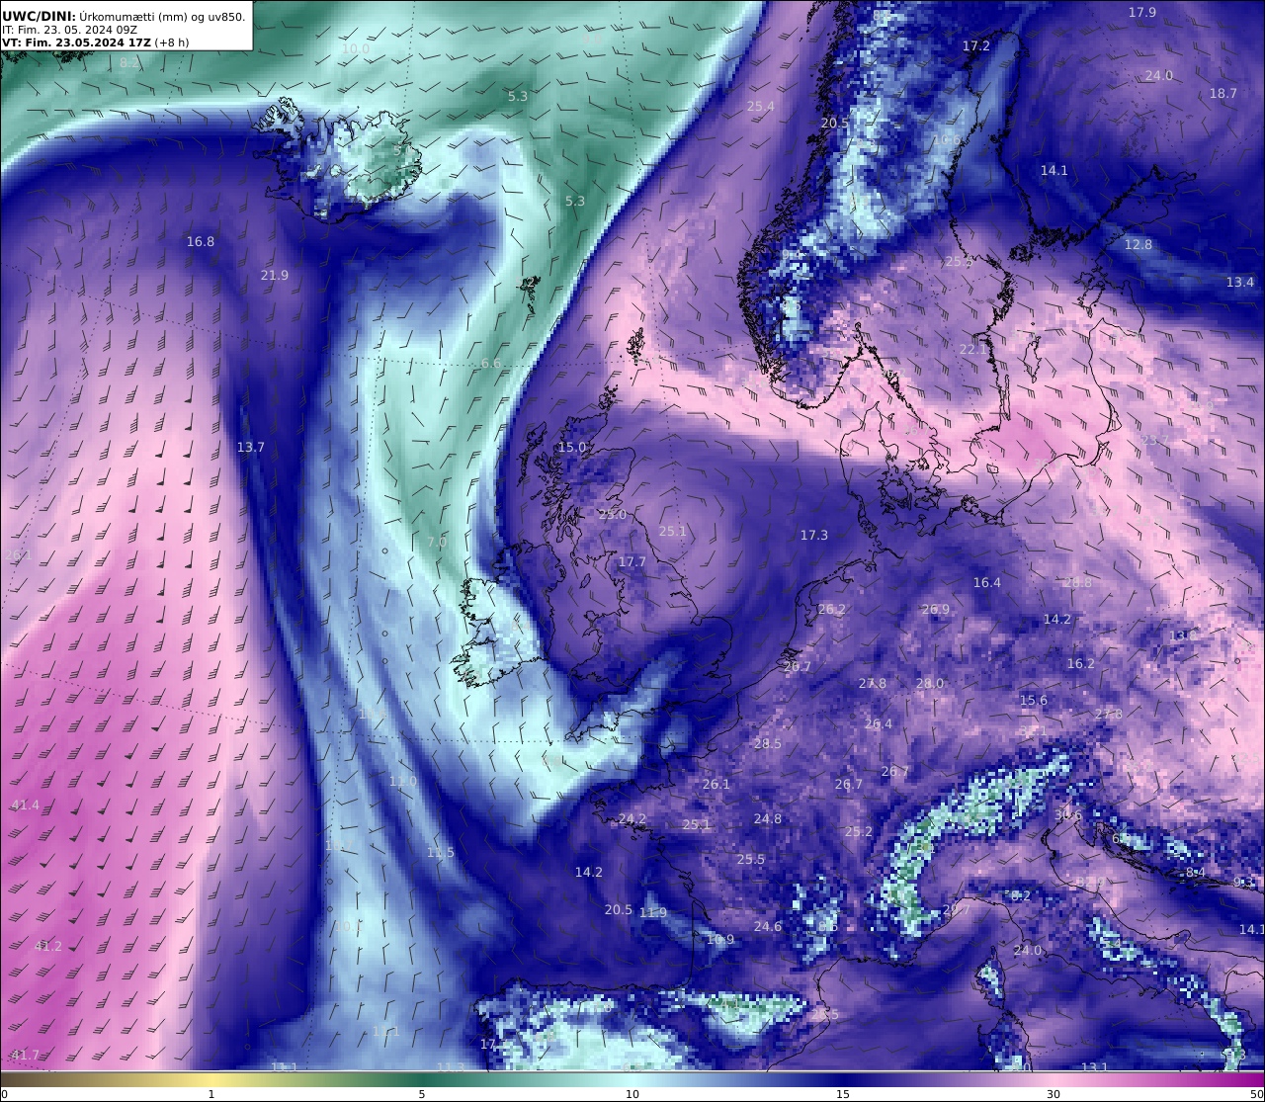Viewport: 1265px width, 1102px height.
Task: Click the 15.6 value on the map
Action: click(x=1034, y=700)
